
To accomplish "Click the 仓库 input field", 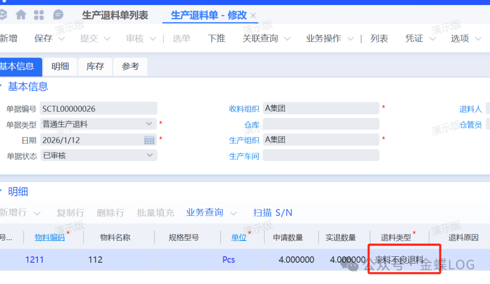I will tap(321, 124).
